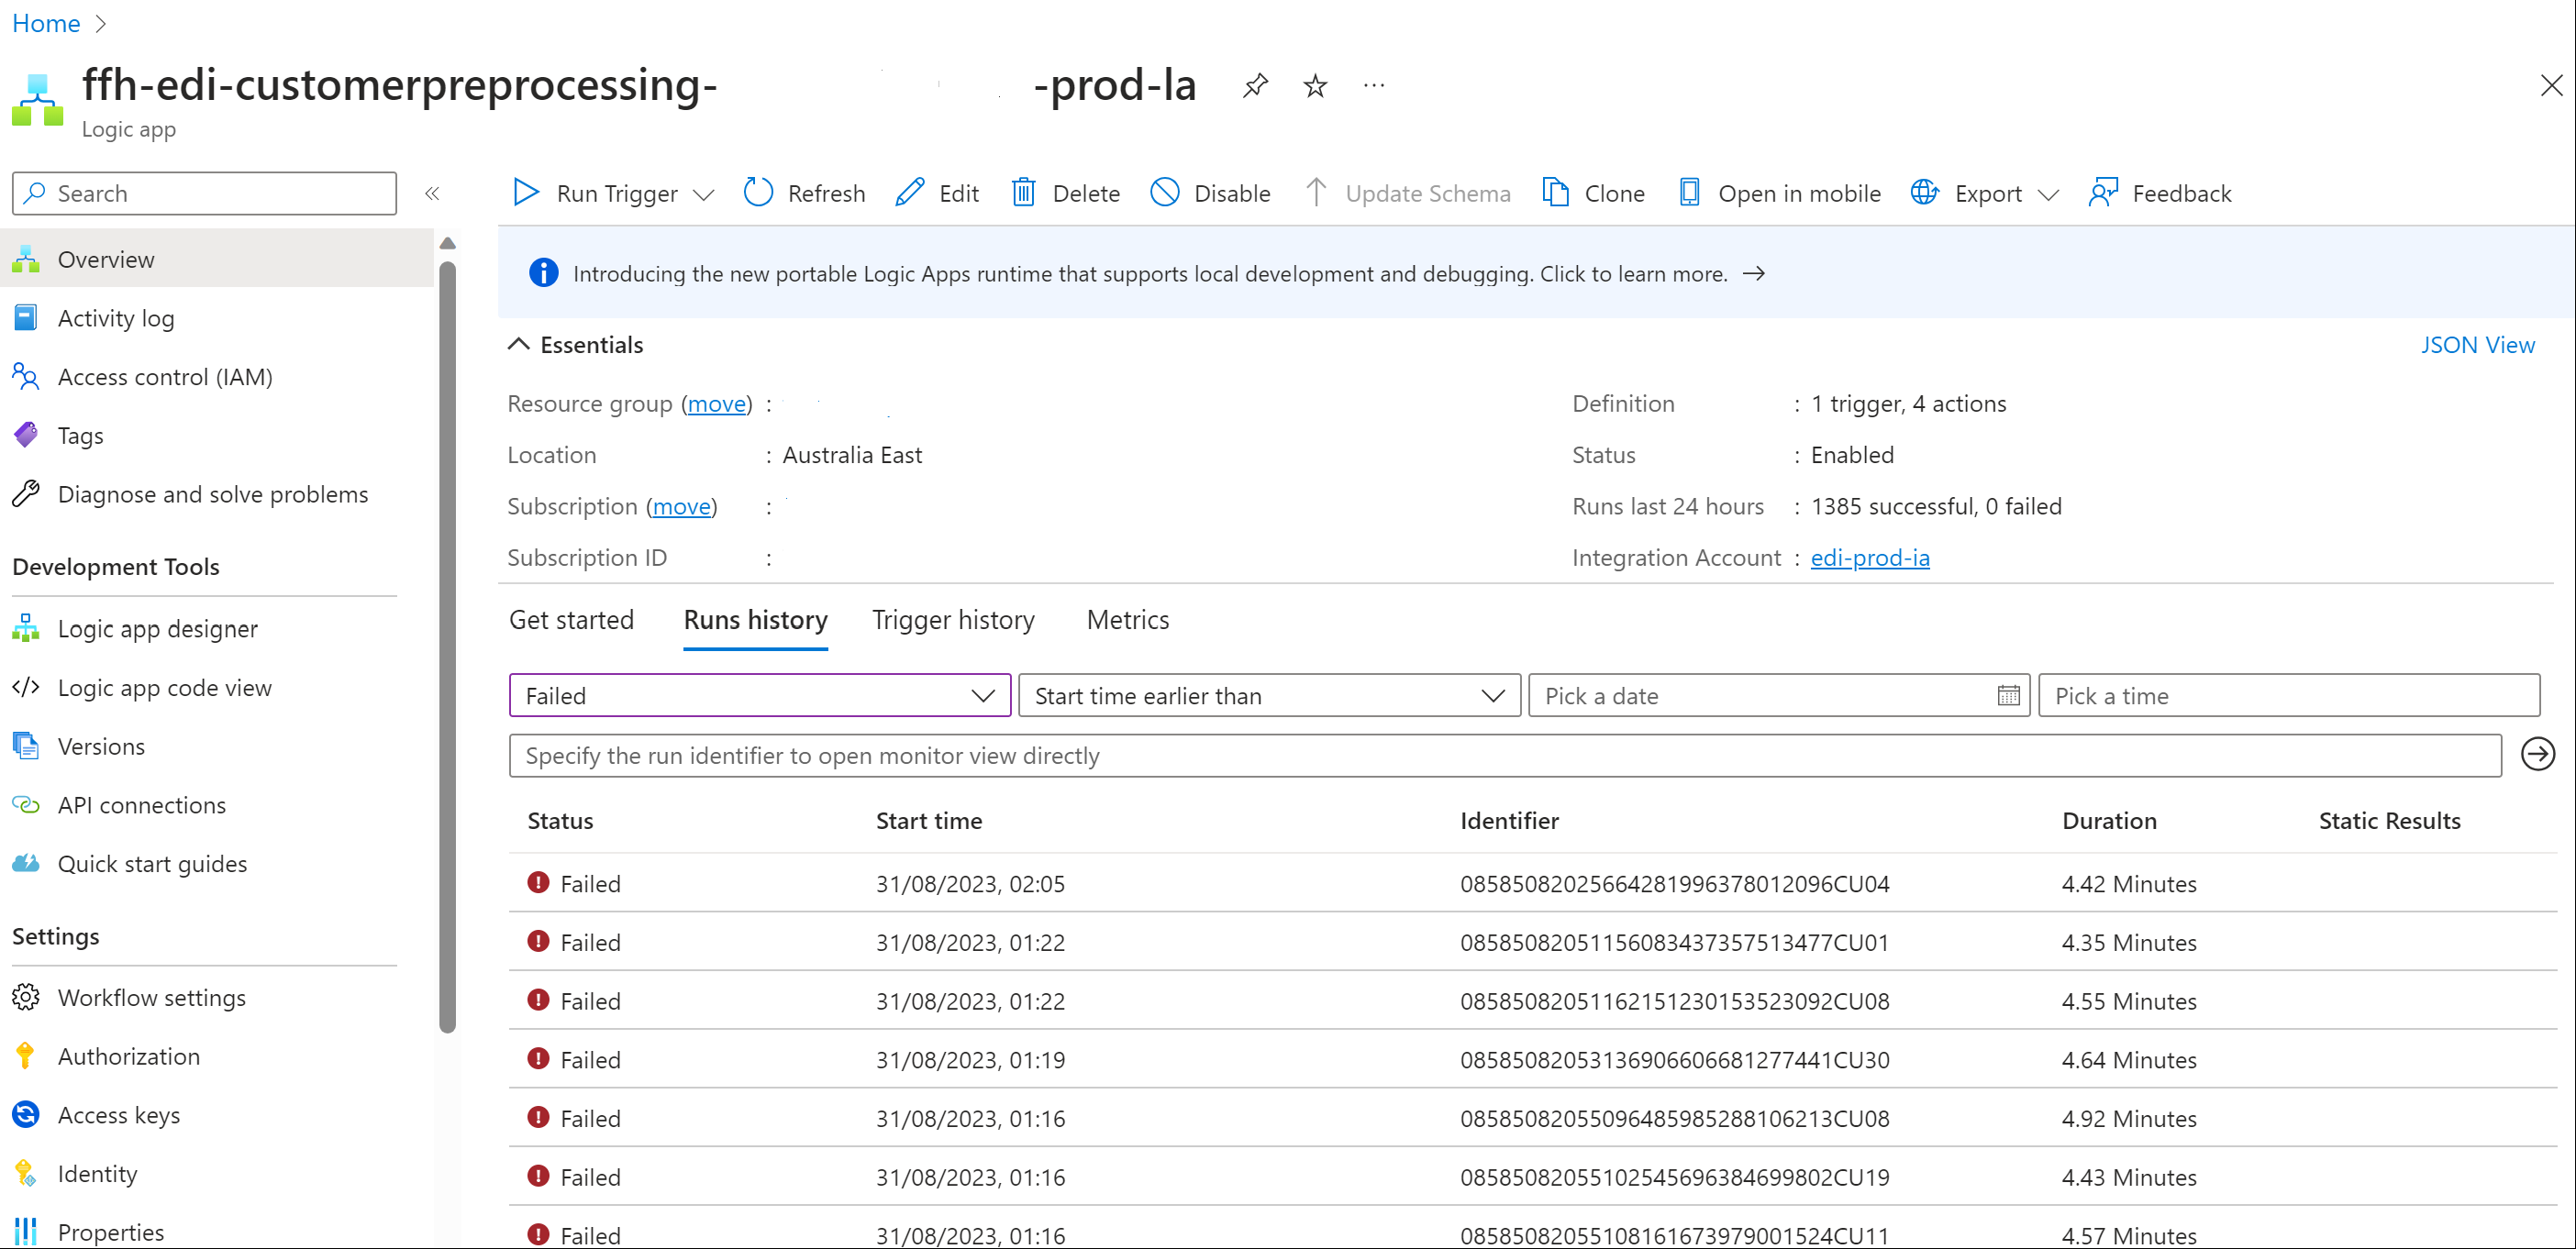Click the Home breadcrumb link
The width and height of the screenshot is (2576, 1249).
tap(46, 23)
